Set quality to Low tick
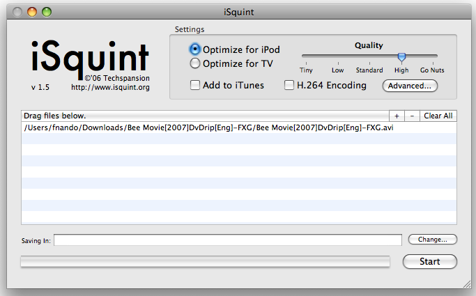Screen dimensions: 476x296 tap(338, 63)
